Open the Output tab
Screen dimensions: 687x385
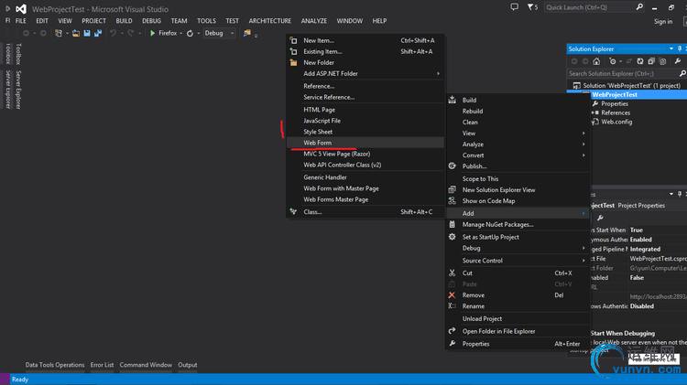(188, 365)
